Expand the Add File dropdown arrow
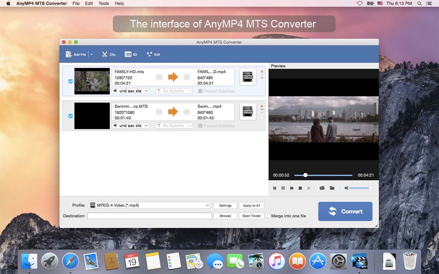Image resolution: width=439 pixels, height=274 pixels. pos(91,54)
